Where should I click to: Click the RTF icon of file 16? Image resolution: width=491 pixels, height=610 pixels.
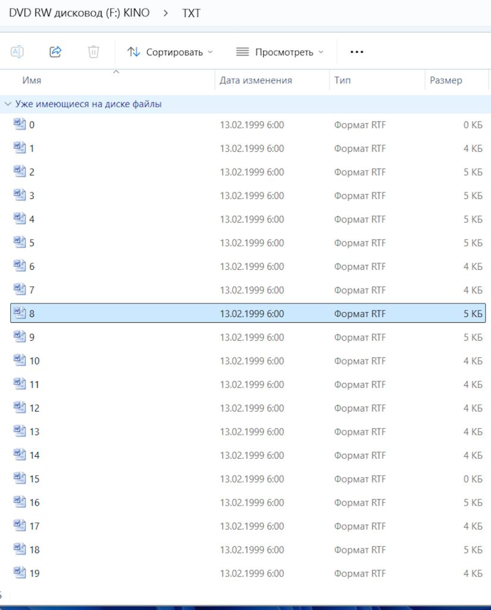pyautogui.click(x=20, y=502)
